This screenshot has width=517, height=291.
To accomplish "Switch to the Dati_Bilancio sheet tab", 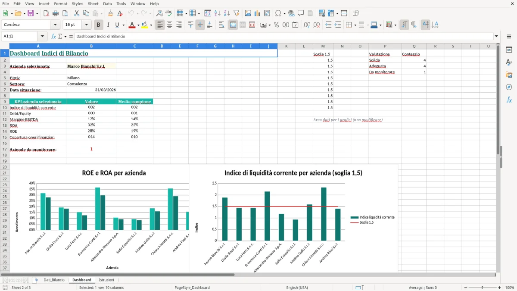I will click(54, 280).
